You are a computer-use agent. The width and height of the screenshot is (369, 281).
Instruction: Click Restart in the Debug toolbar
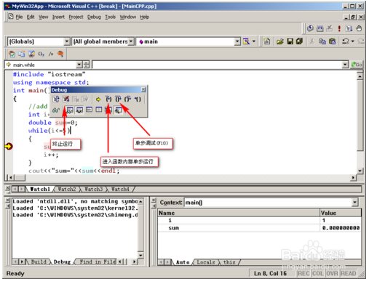tap(56, 99)
